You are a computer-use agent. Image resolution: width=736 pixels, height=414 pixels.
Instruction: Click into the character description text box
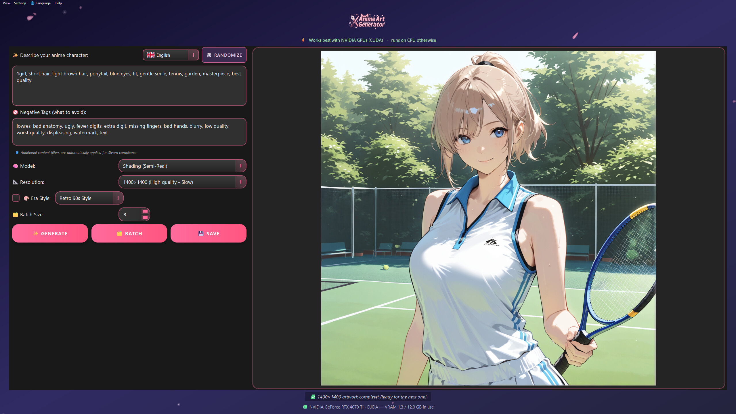tap(129, 86)
